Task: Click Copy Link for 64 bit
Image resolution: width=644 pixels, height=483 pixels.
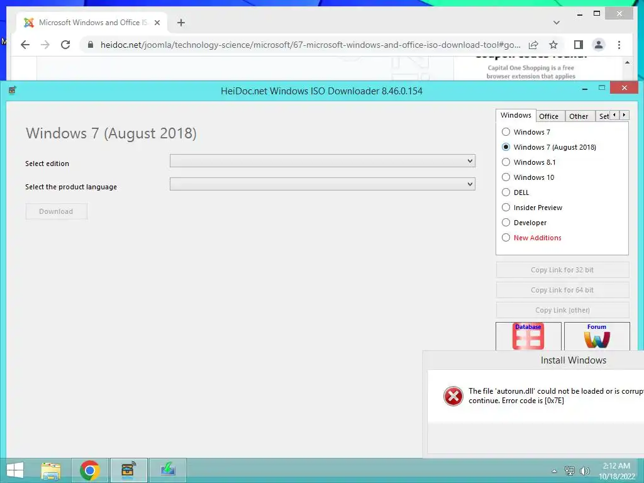Action: tap(562, 290)
